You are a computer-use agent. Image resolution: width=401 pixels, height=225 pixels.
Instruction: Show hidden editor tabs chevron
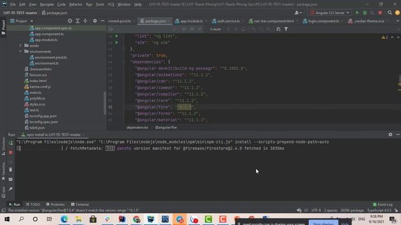pyautogui.click(x=398, y=21)
